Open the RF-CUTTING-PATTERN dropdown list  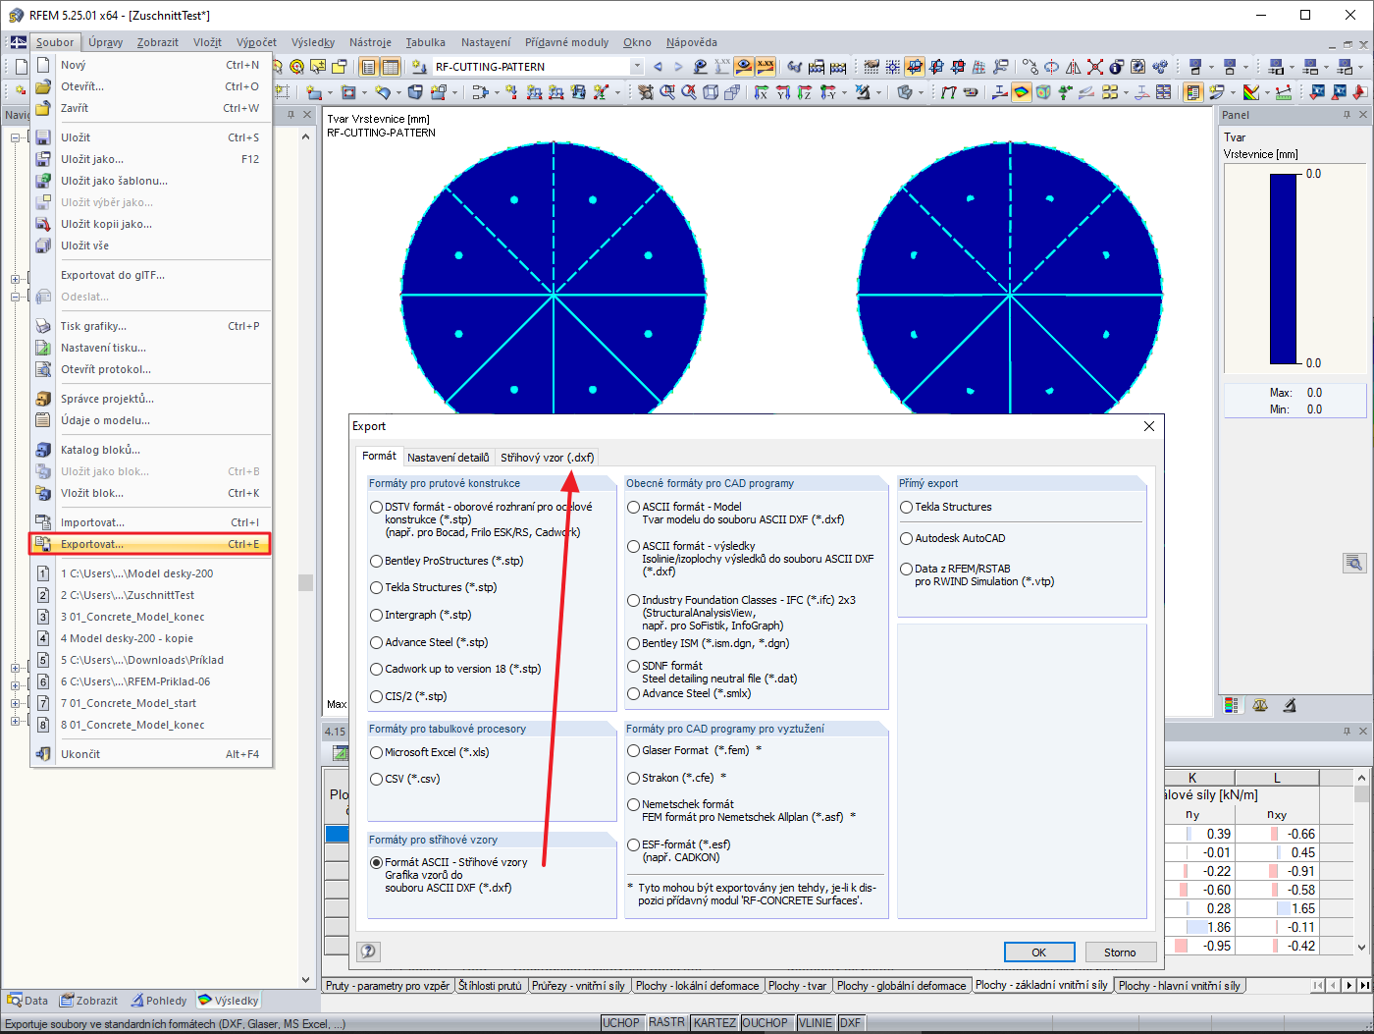[637, 67]
